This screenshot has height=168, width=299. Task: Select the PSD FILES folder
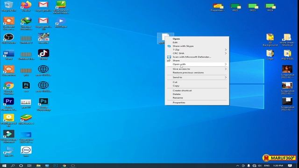point(287,55)
